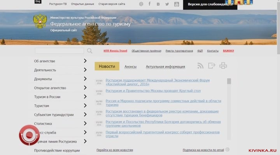Click the print page icon
Viewport: 280px width, 155px height.
(x=223, y=66)
